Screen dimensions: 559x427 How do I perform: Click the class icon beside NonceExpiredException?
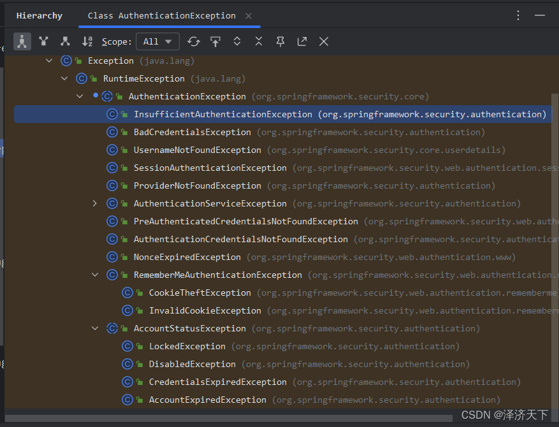112,257
